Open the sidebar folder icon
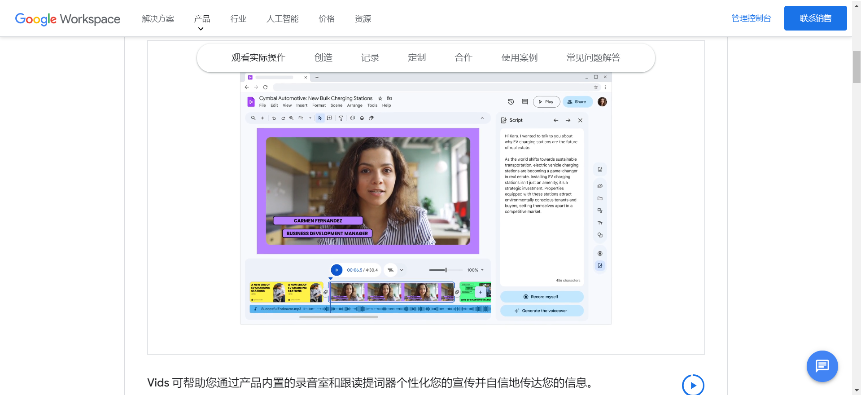Screen dimensions: 861x395 click(600, 198)
